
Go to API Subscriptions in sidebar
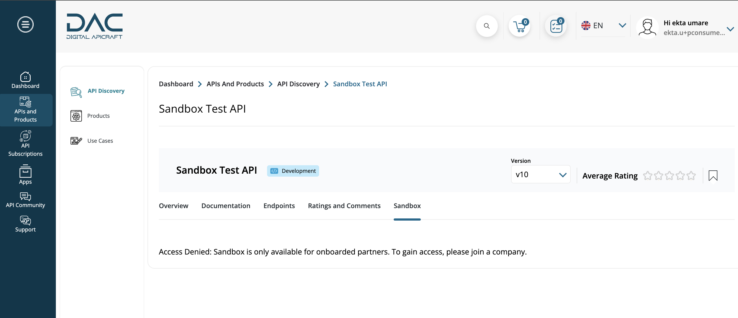coord(25,143)
